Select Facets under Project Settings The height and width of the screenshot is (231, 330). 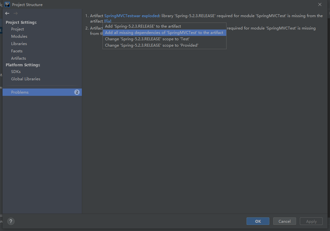click(17, 51)
